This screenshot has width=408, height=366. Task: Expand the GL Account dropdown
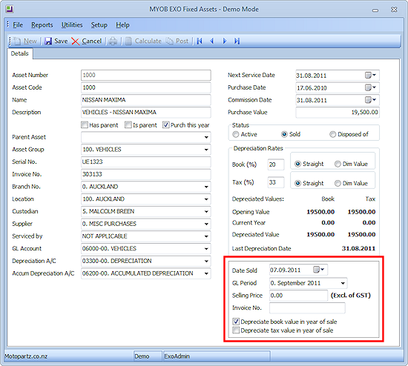(x=206, y=249)
